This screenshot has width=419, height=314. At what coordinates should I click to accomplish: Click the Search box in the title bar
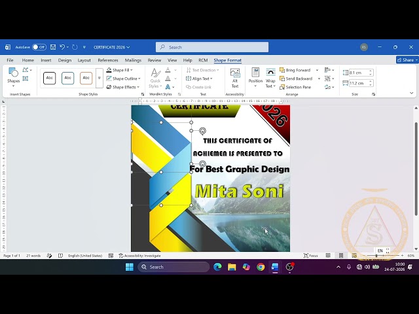tap(212, 47)
